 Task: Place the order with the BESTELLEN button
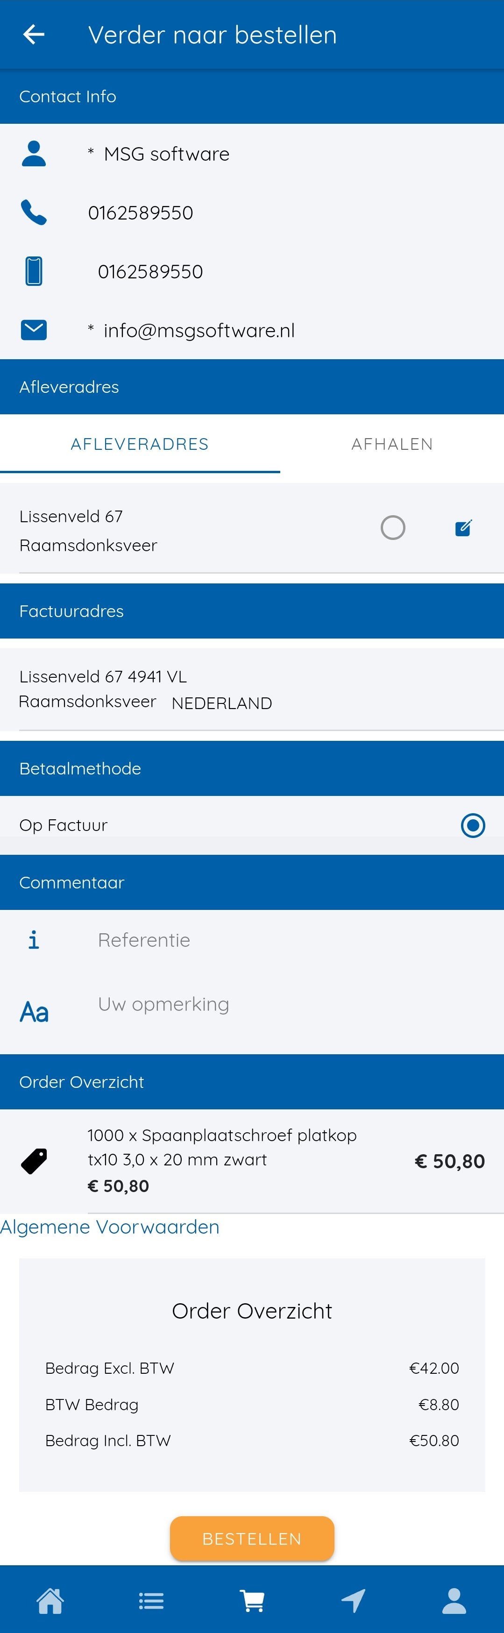[252, 1539]
